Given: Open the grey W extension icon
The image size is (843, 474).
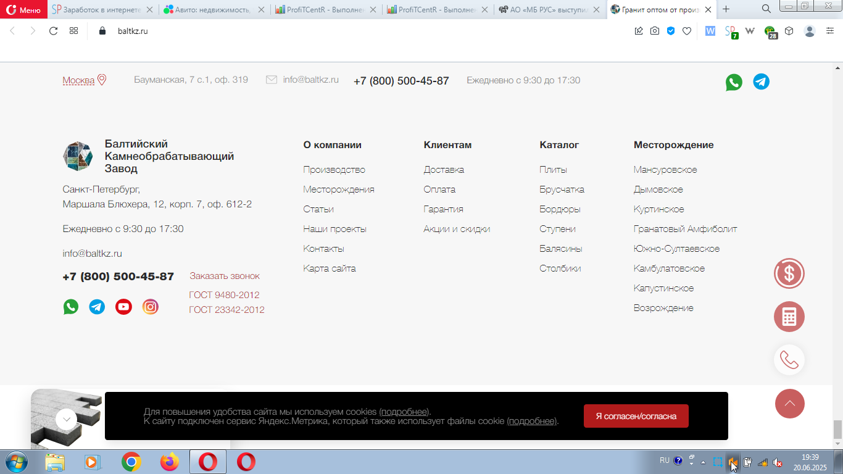Looking at the screenshot, I should click(750, 31).
